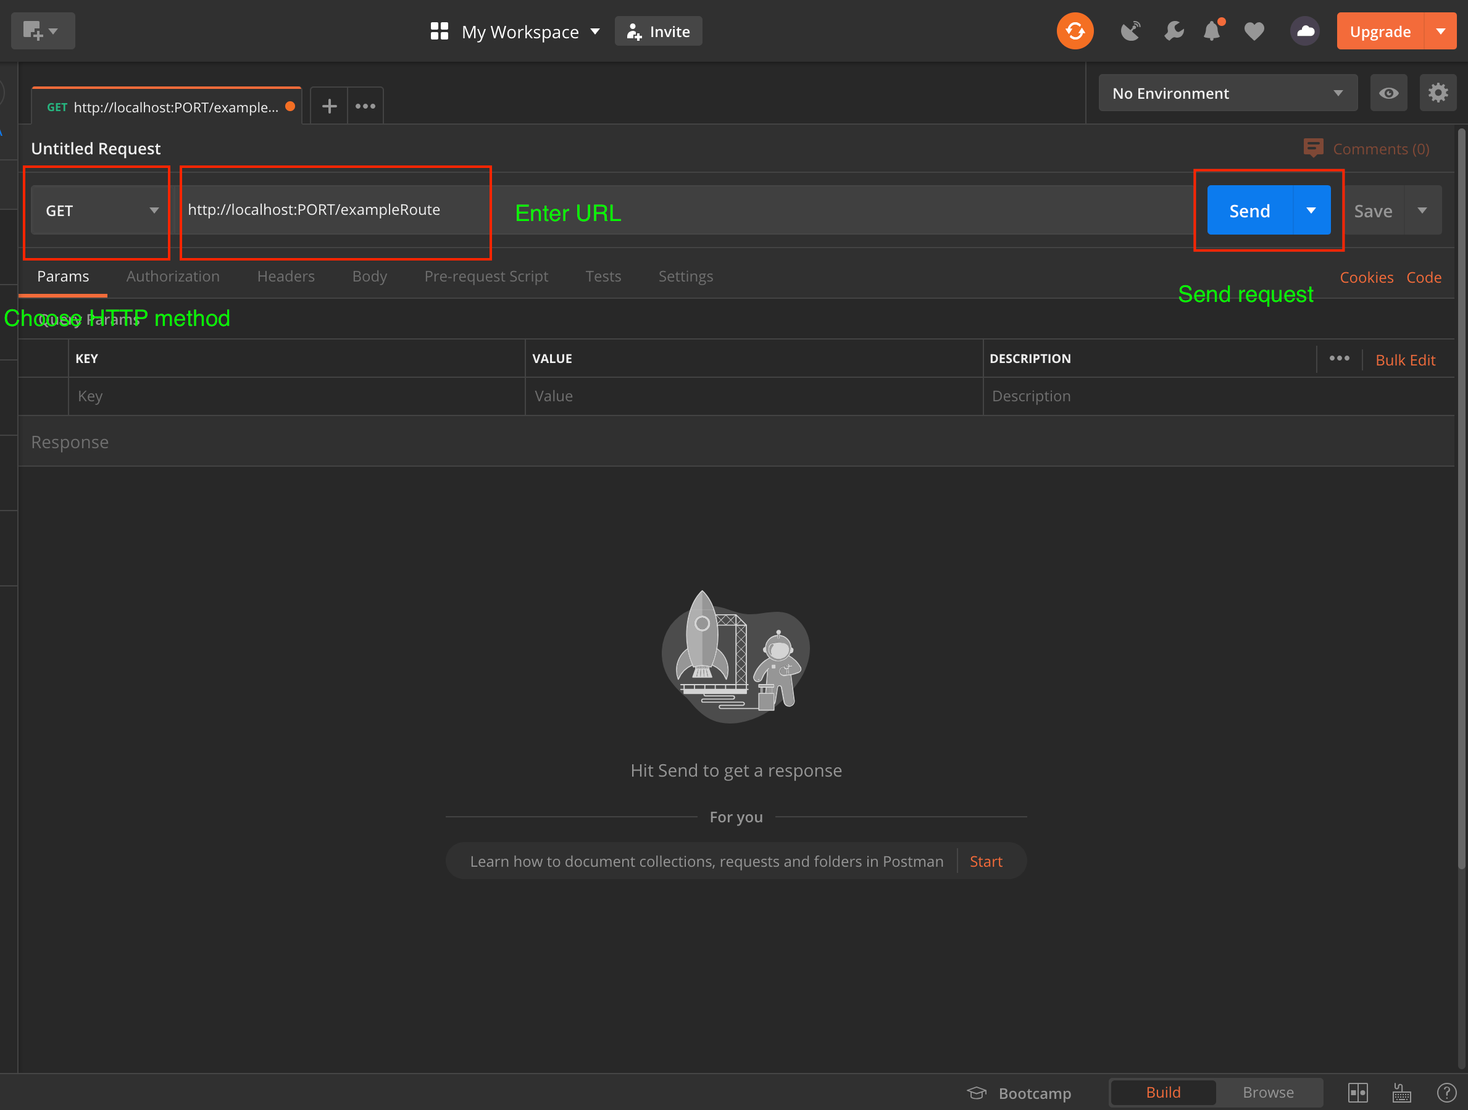This screenshot has height=1110, width=1468.
Task: Open the Manage Environments gear icon
Action: point(1438,93)
